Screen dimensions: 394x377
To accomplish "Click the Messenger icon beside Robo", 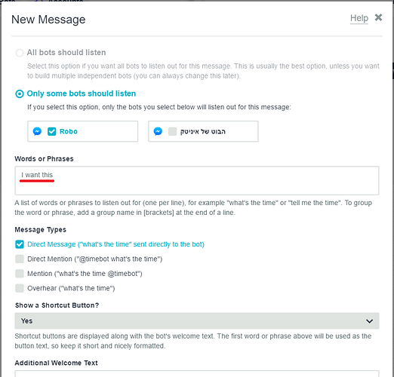I will (x=37, y=131).
